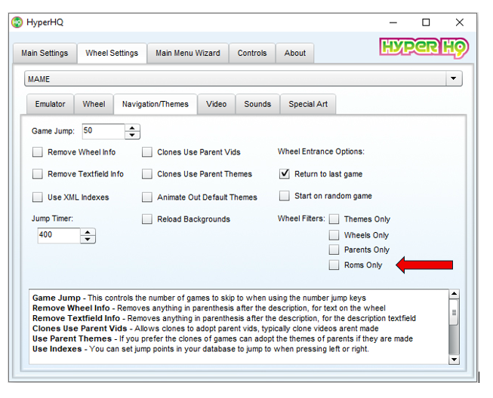This screenshot has height=398, width=493.
Task: Expand the MAME system dropdown arrow
Action: pyautogui.click(x=454, y=78)
